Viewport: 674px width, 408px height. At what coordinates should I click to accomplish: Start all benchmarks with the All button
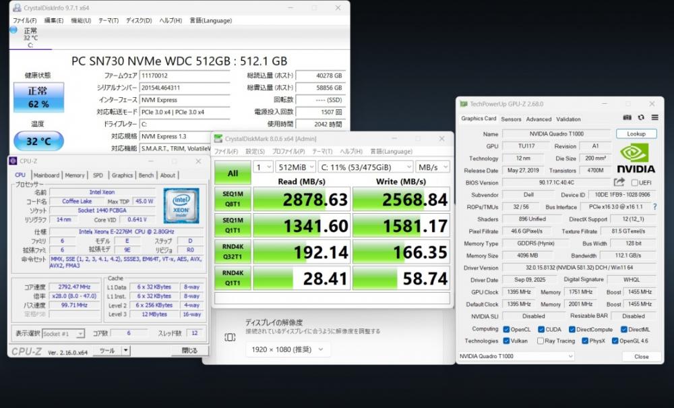tap(233, 173)
